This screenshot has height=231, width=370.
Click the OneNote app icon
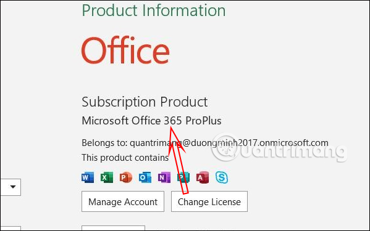[x=164, y=177]
